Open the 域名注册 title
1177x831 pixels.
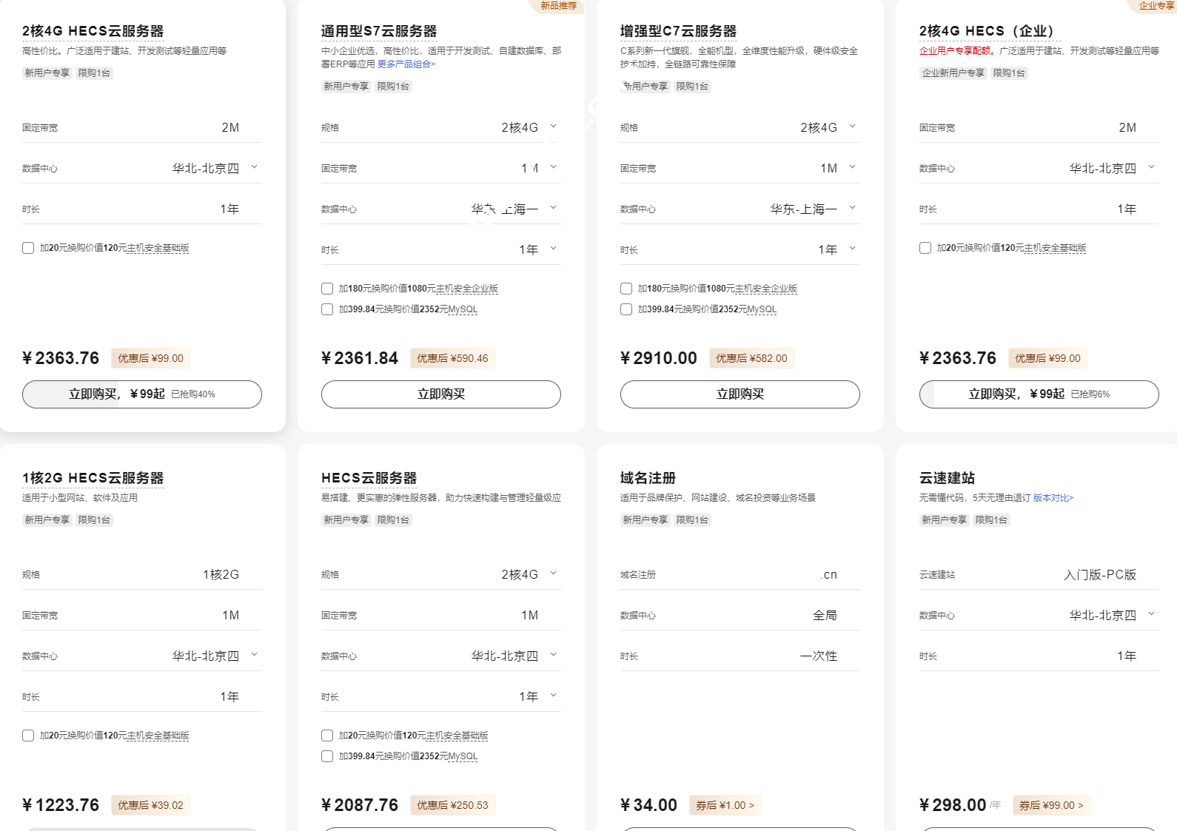(x=648, y=478)
